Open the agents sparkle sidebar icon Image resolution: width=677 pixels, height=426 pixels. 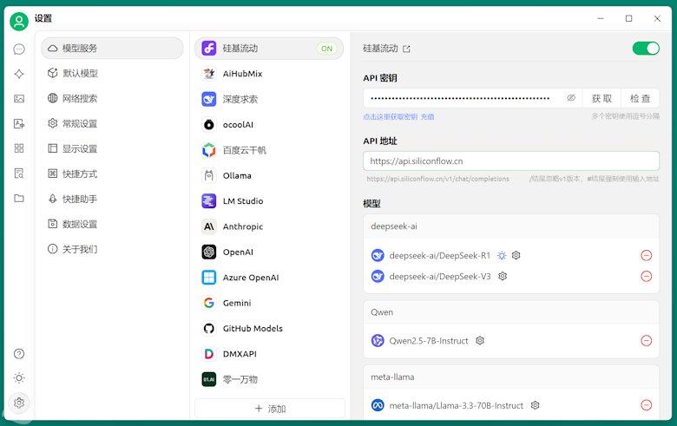pyautogui.click(x=19, y=74)
